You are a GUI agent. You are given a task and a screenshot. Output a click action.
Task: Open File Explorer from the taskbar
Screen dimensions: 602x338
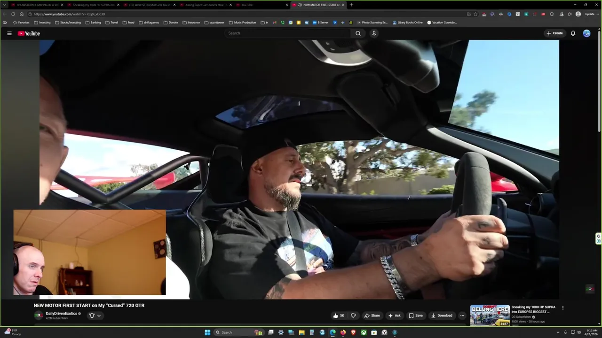click(301, 332)
